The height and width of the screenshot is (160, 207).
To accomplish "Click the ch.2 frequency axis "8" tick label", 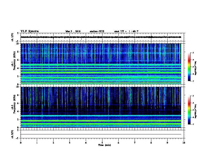I will [x=18, y=95].
